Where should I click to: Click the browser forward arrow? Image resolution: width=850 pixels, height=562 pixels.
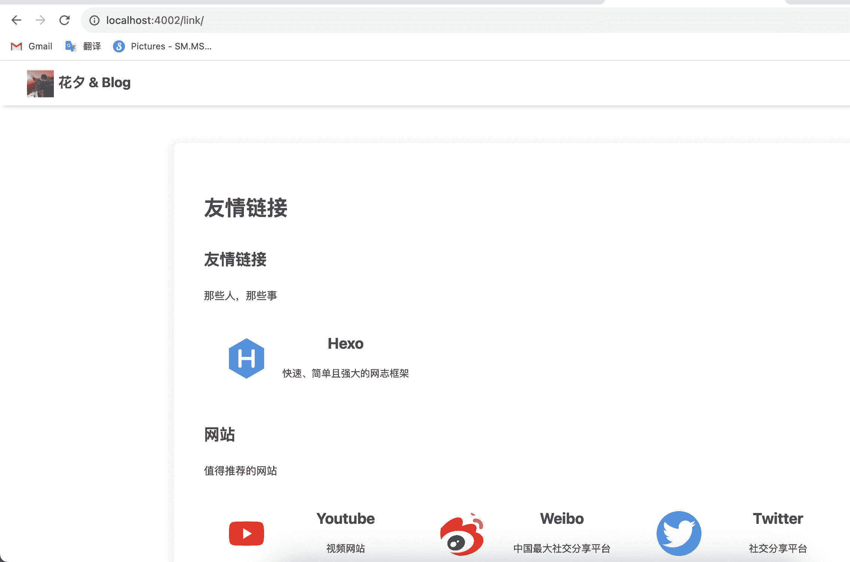coord(40,20)
